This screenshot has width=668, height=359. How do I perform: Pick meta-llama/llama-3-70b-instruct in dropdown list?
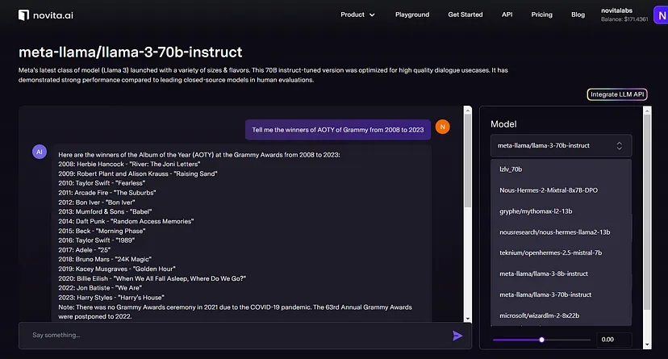pos(561,294)
